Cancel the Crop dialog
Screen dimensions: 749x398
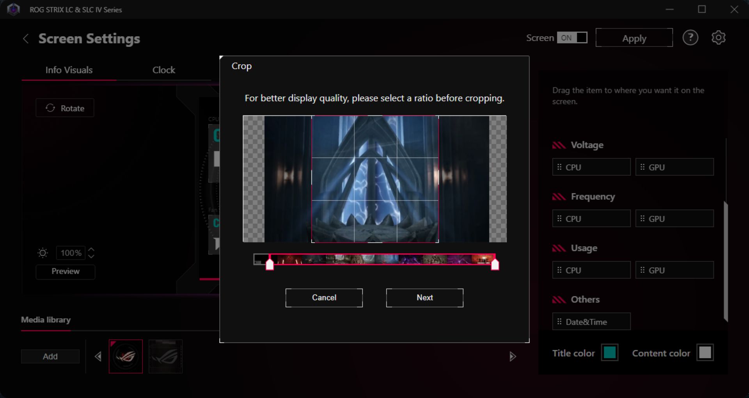(x=324, y=298)
